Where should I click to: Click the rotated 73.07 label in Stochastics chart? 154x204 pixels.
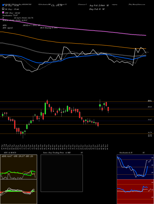(150, 161)
